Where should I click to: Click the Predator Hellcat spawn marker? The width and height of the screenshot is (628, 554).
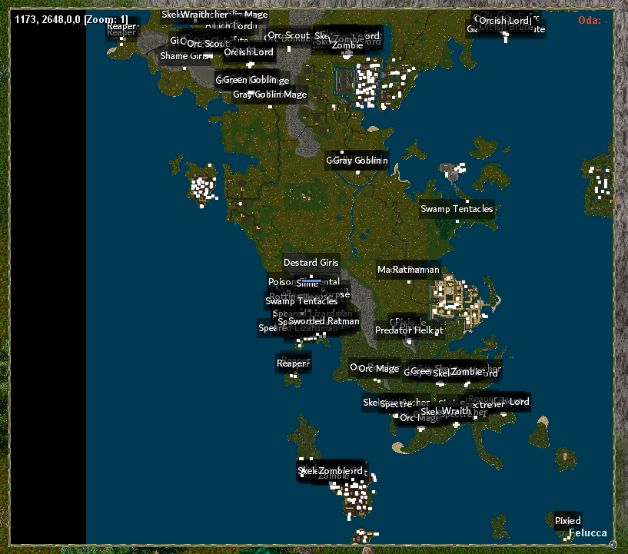[409, 330]
